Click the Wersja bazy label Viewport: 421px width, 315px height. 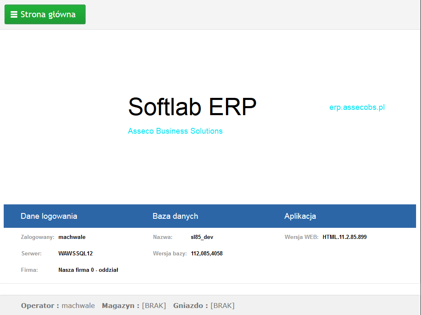[x=170, y=254]
